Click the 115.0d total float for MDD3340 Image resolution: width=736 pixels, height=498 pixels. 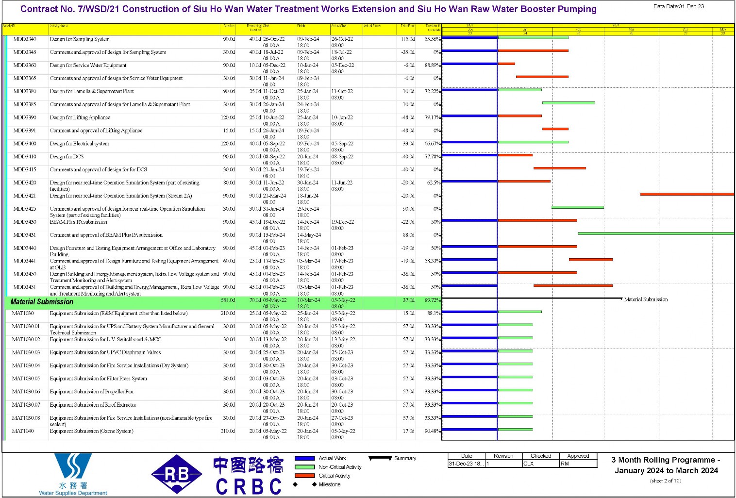[408, 39]
